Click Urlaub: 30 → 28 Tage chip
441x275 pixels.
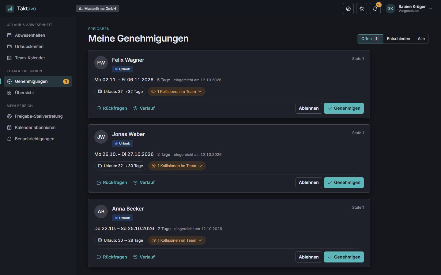[x=120, y=240]
